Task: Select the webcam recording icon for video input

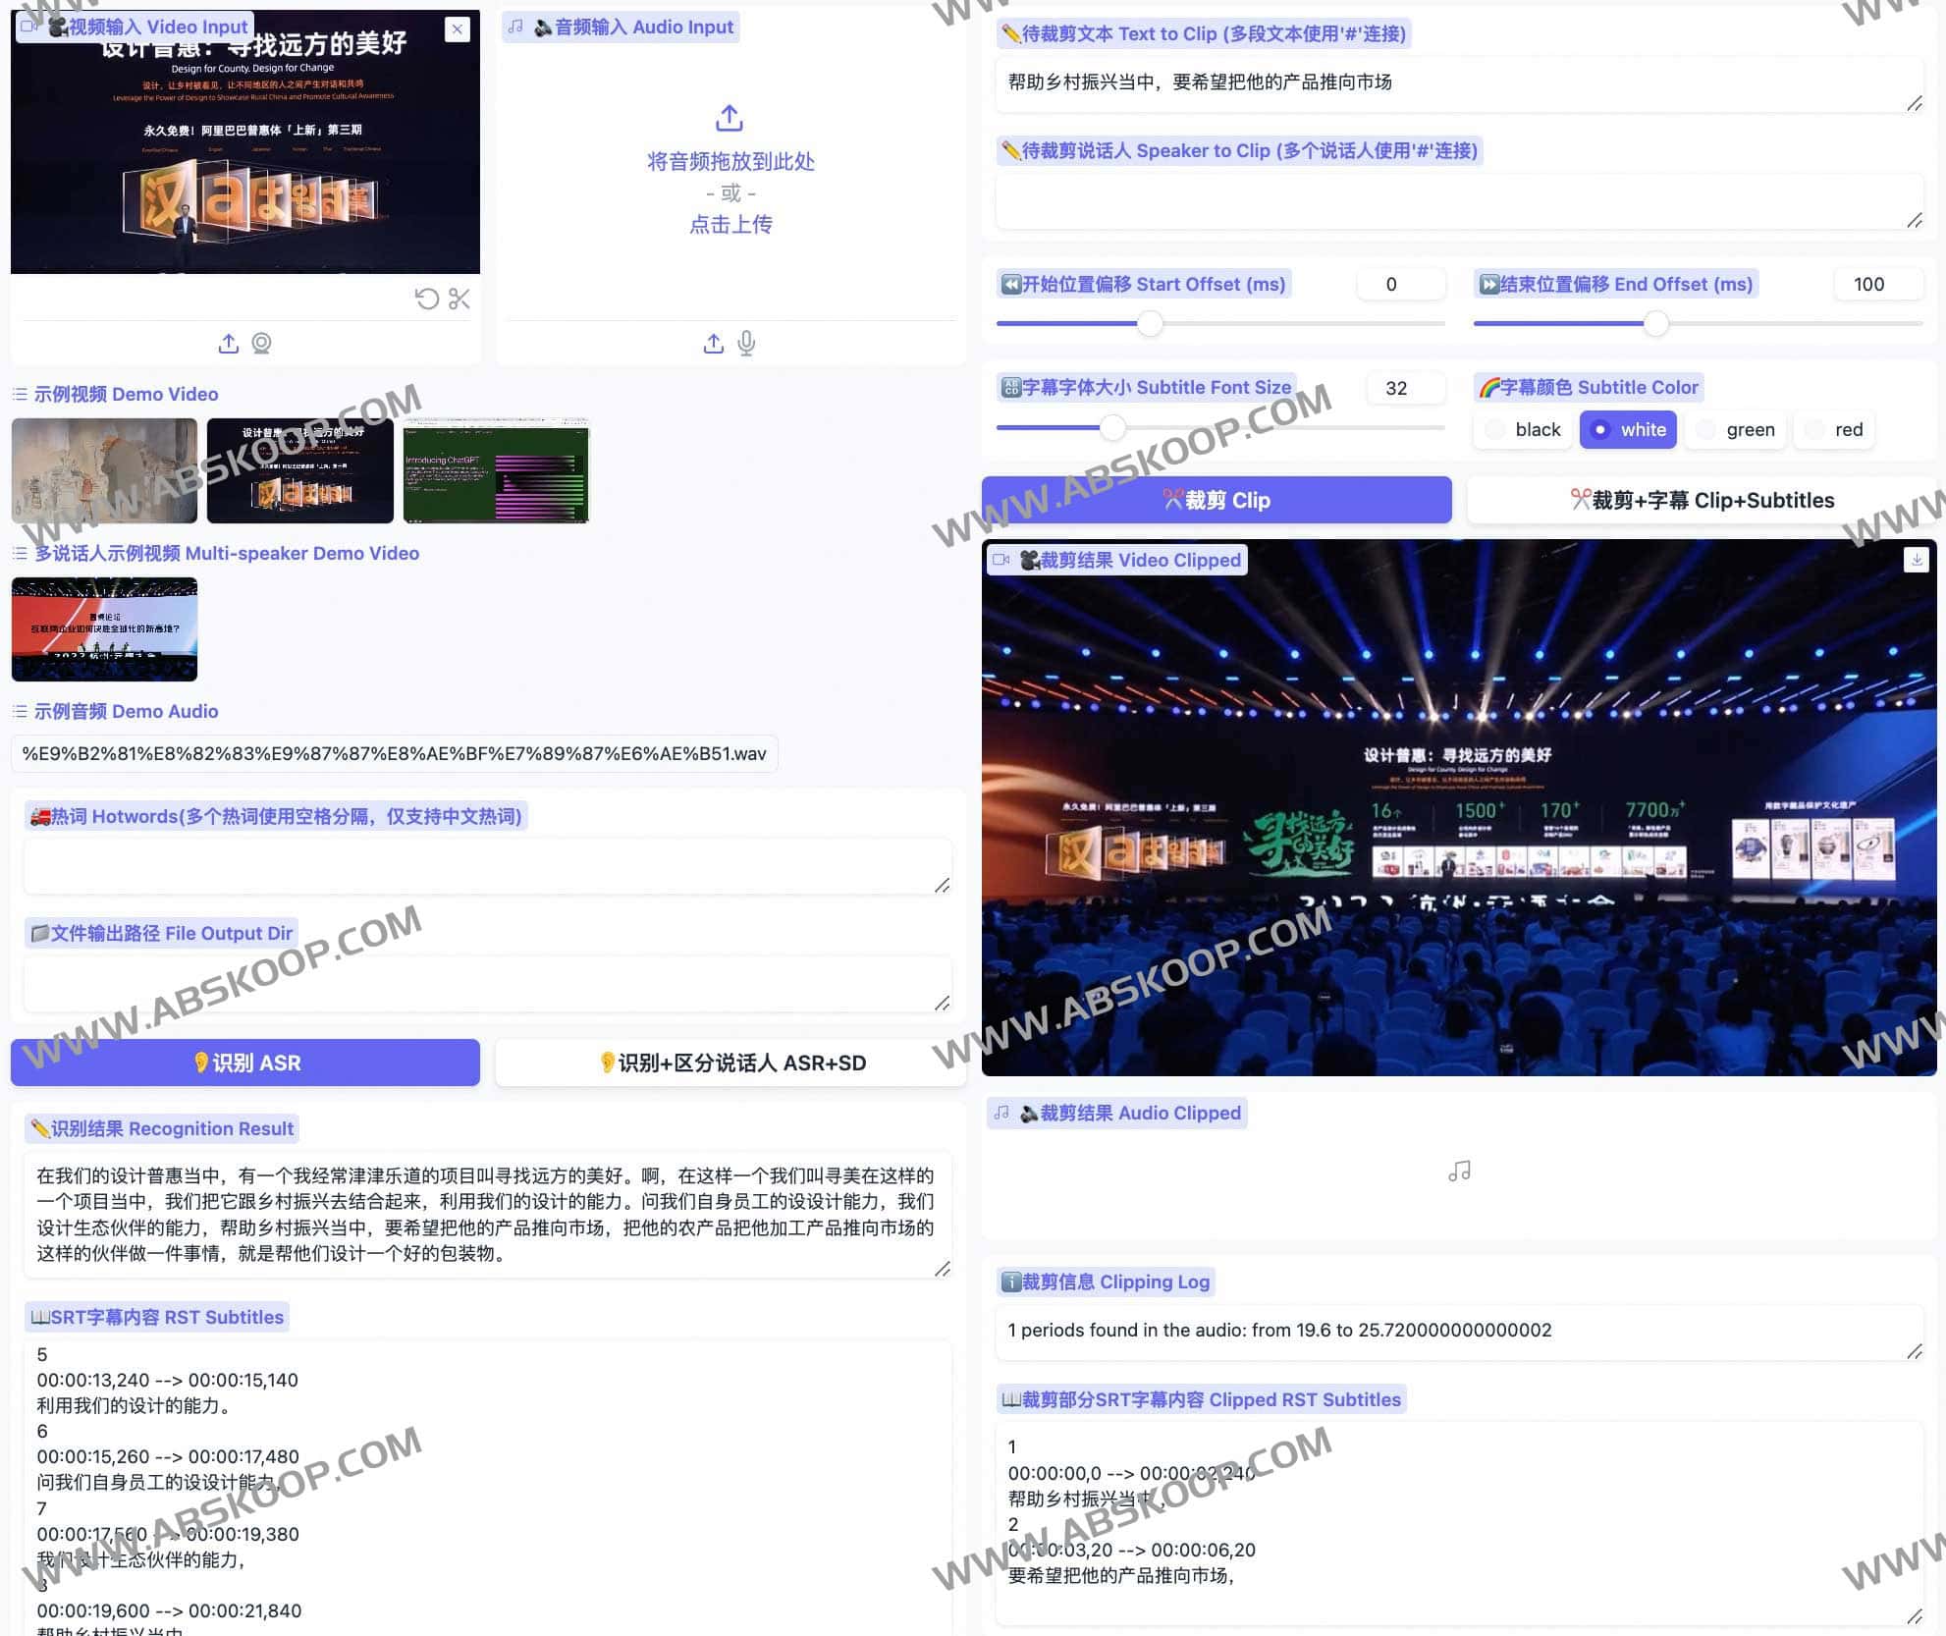Action: [260, 344]
